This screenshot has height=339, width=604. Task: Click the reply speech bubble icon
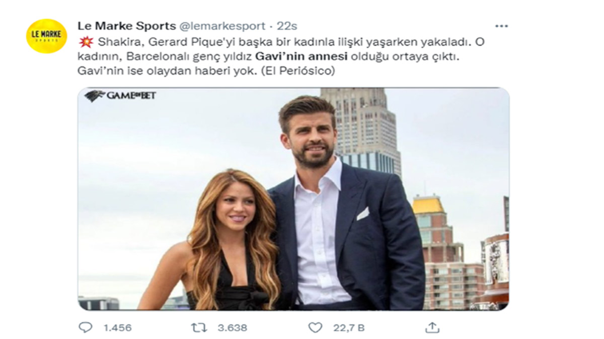pos(86,327)
